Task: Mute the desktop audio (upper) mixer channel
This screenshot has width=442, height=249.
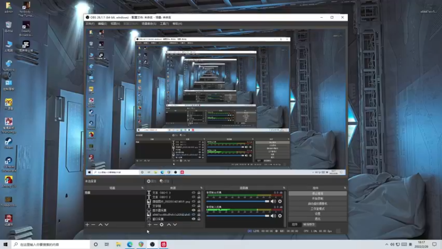Action: pos(273,201)
